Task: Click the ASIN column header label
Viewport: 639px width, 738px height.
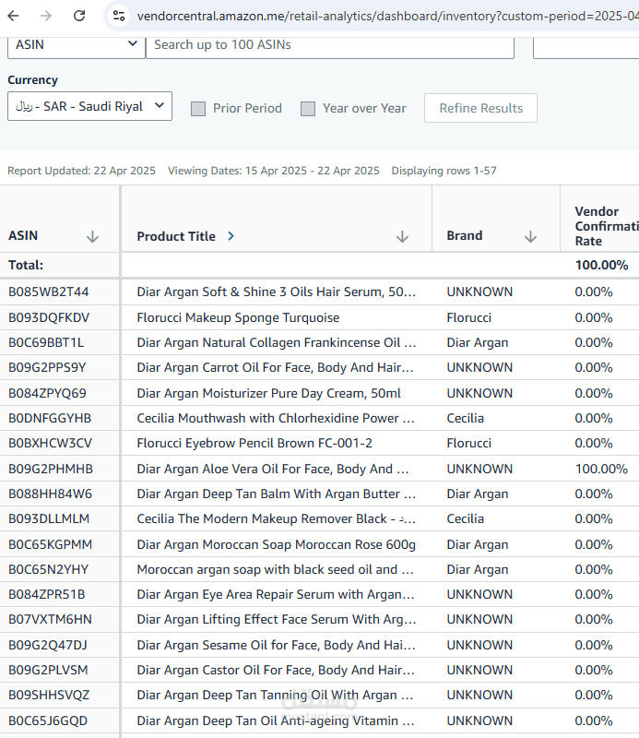Action: [23, 235]
